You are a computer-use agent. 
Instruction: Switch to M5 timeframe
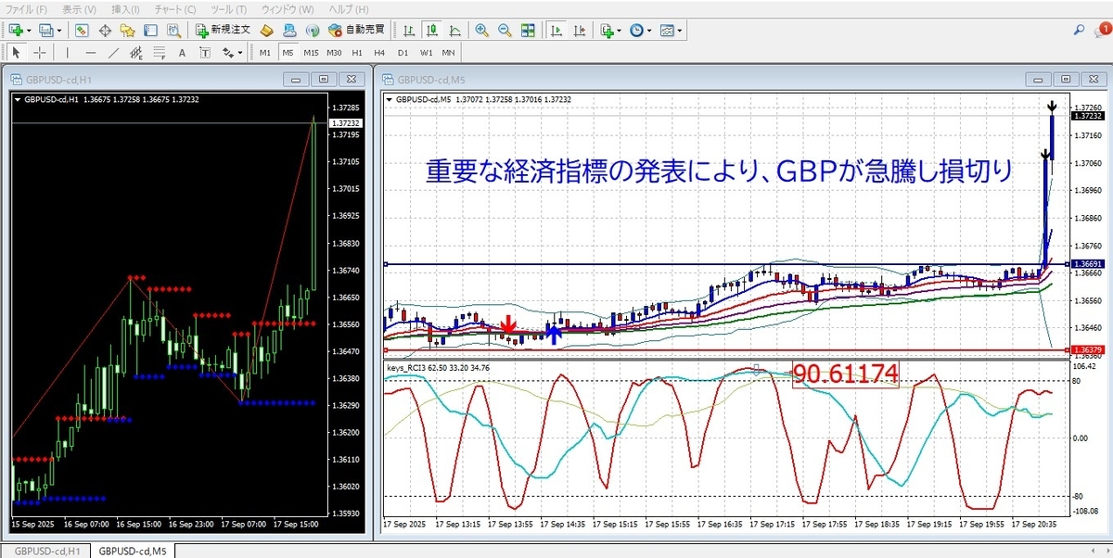point(288,53)
